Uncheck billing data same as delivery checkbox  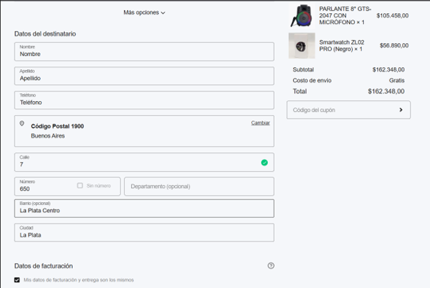point(17,280)
